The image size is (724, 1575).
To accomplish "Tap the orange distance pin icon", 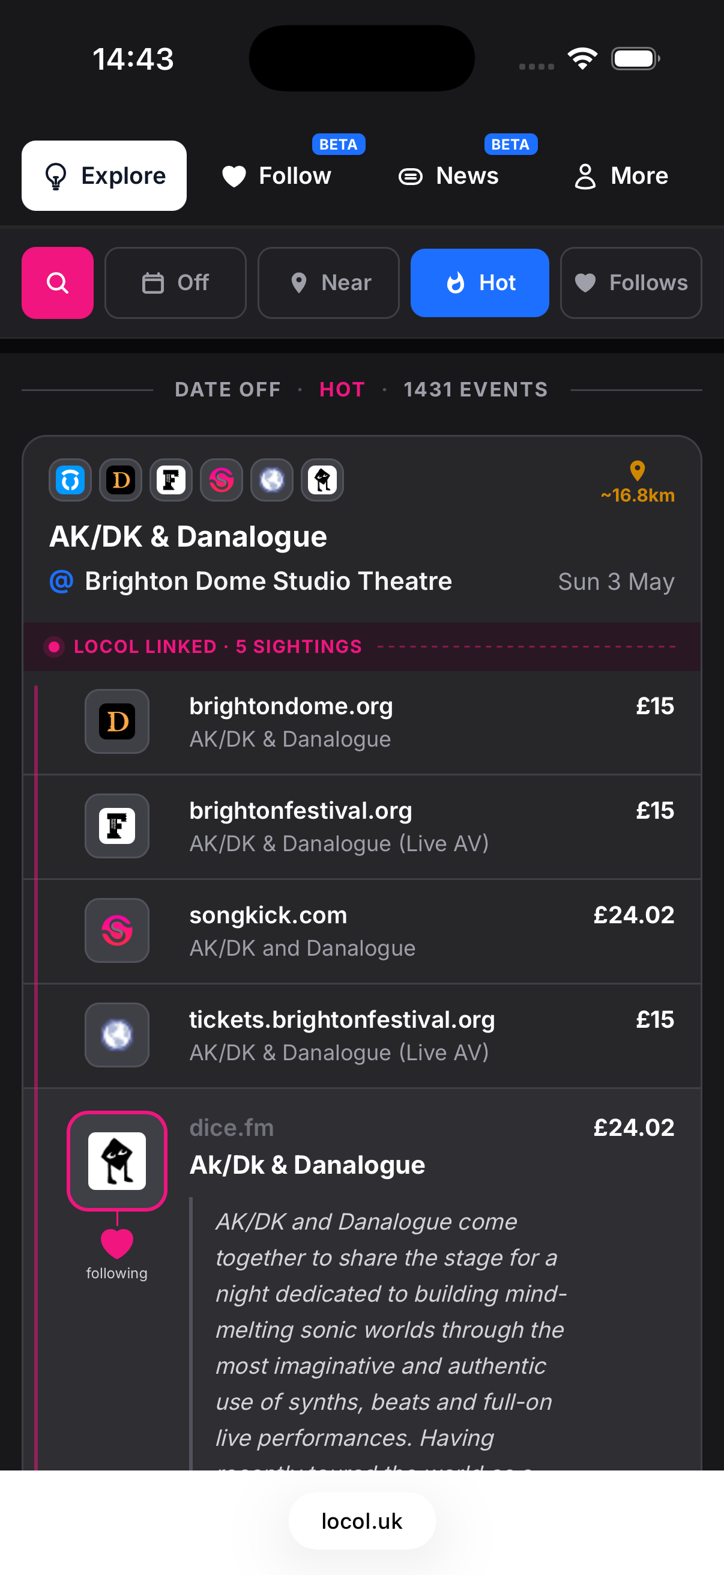I will tap(637, 470).
